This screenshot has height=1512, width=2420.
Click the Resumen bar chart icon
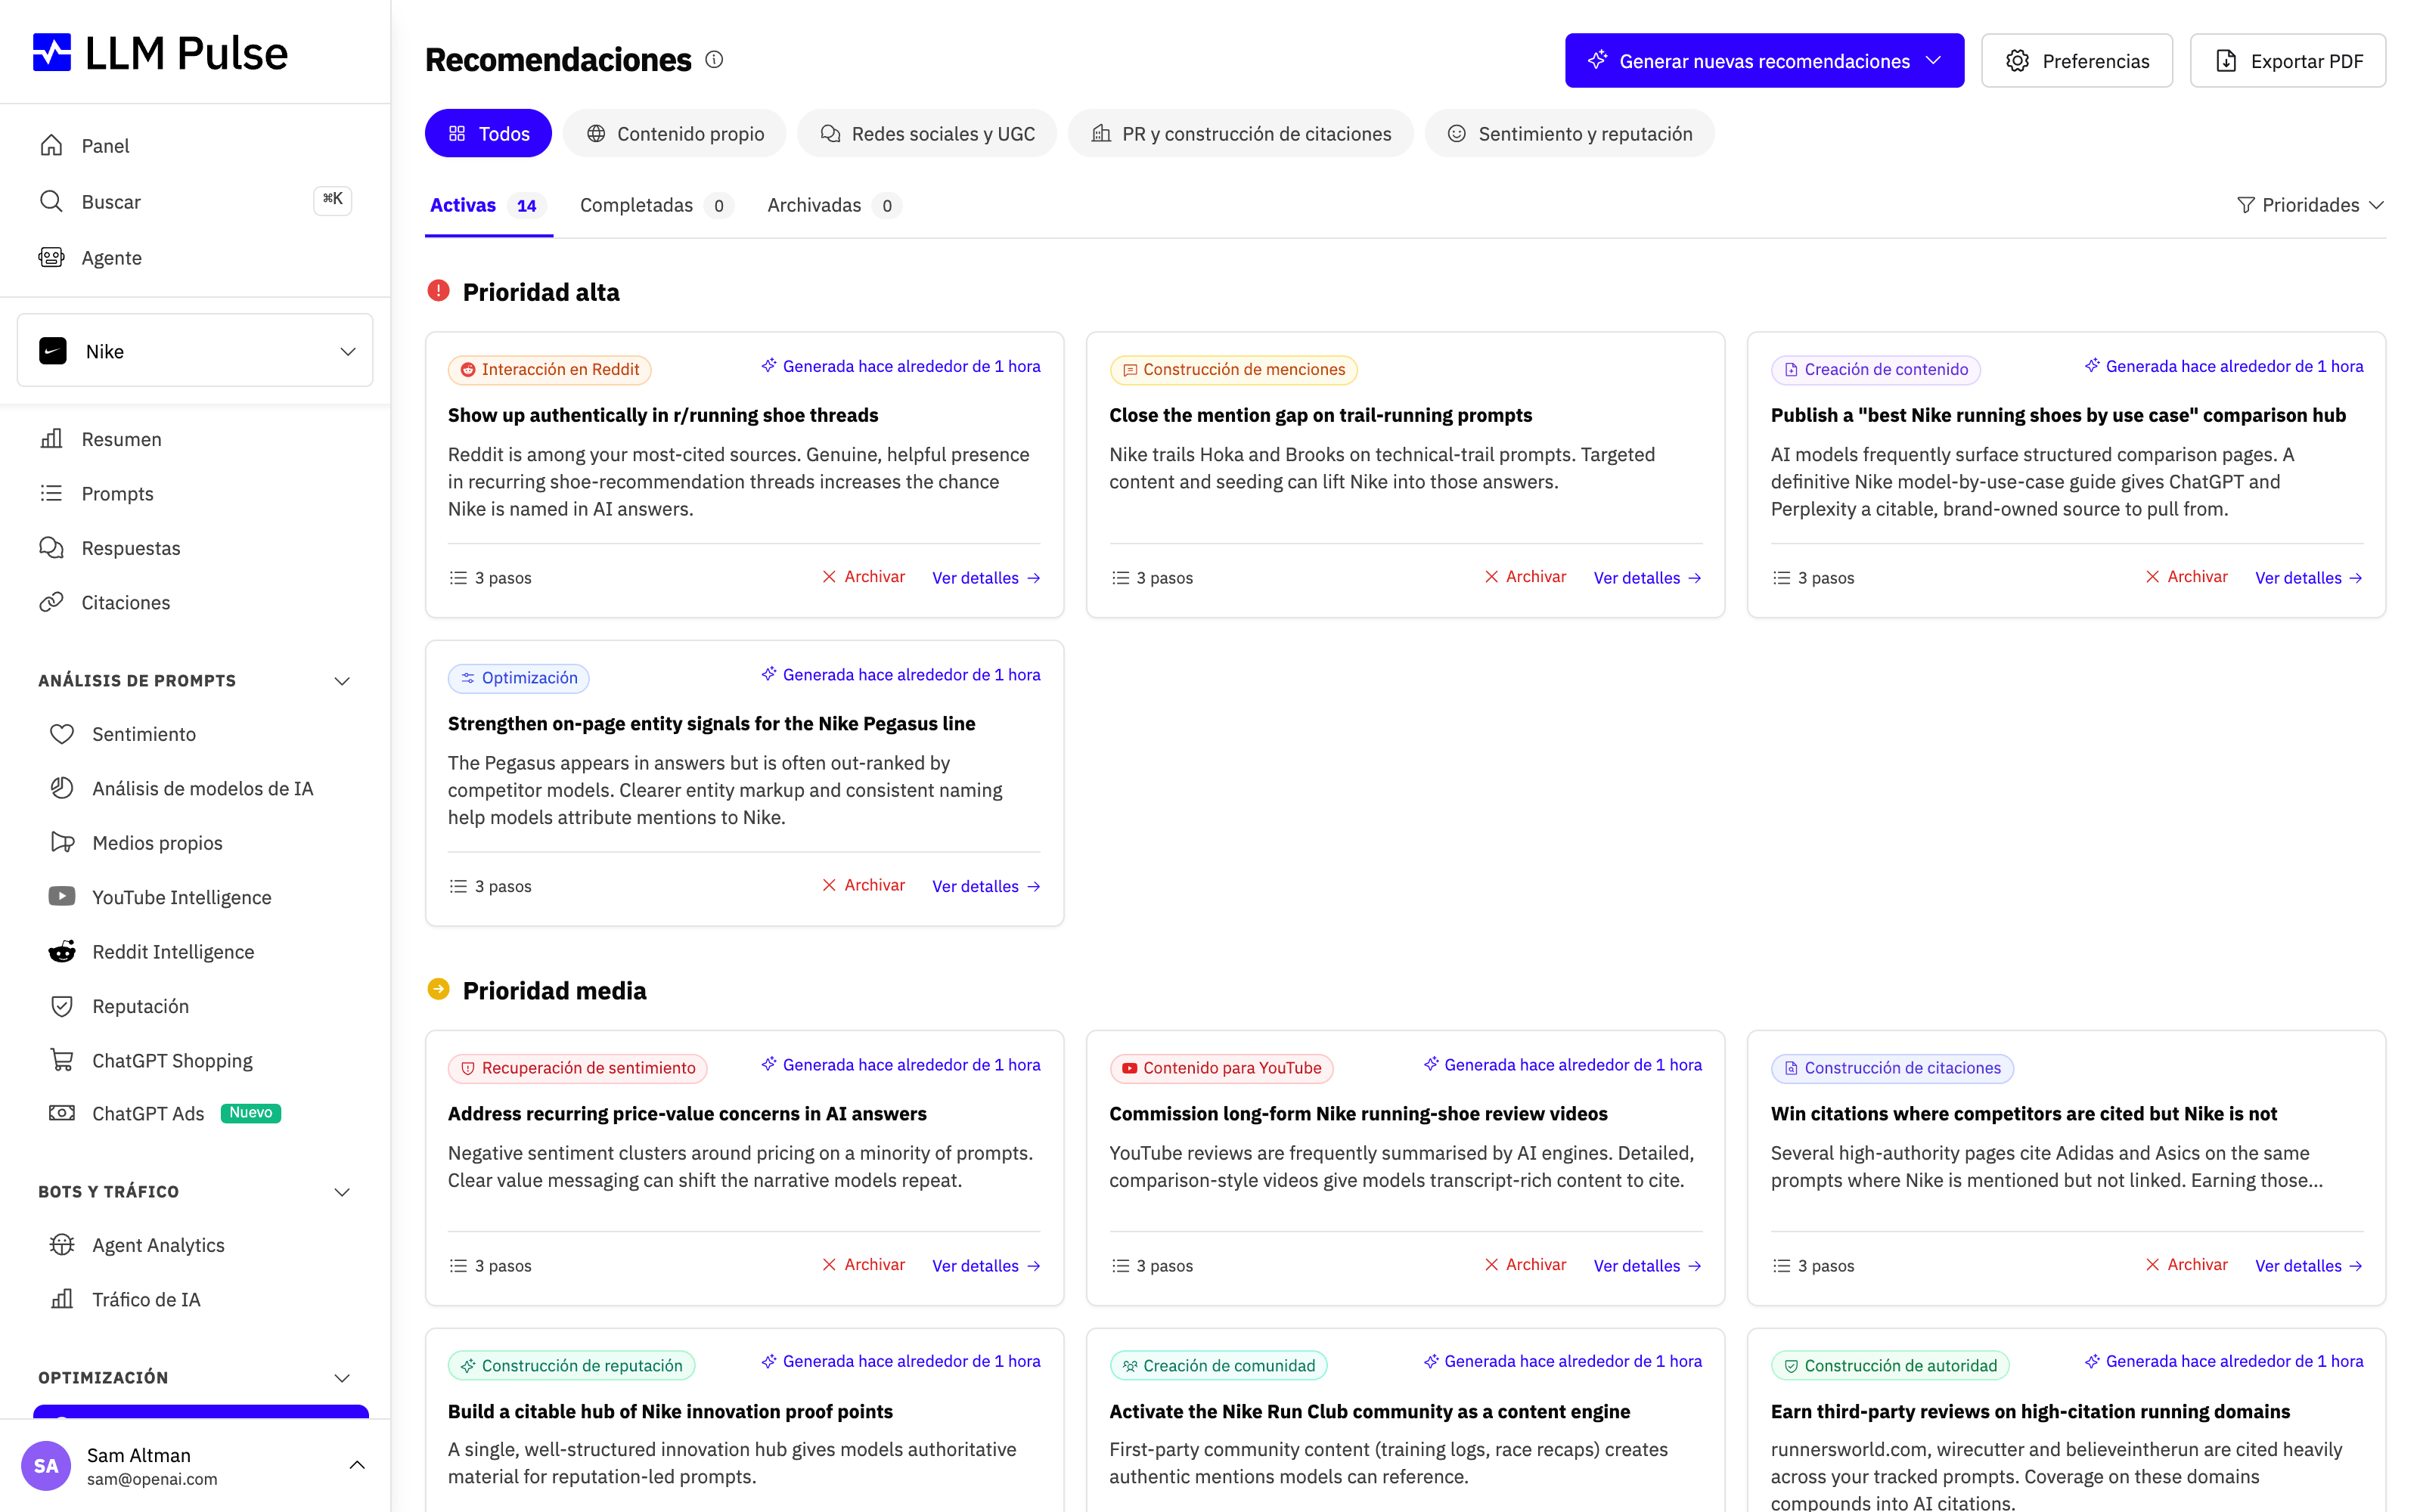(51, 439)
